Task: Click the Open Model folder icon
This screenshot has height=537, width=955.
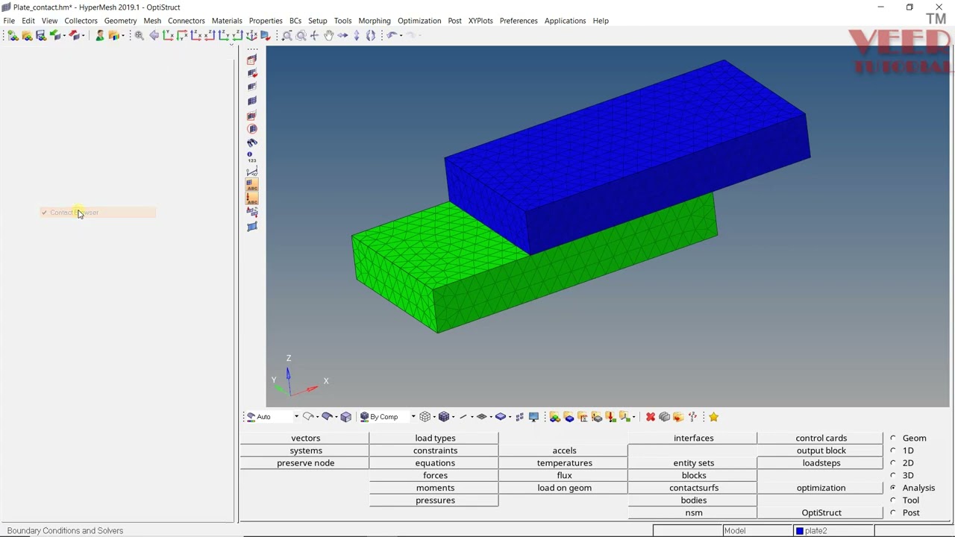Action: click(x=28, y=35)
